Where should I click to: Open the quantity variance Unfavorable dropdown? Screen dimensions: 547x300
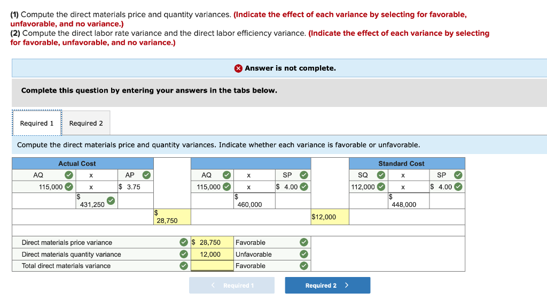point(272,254)
